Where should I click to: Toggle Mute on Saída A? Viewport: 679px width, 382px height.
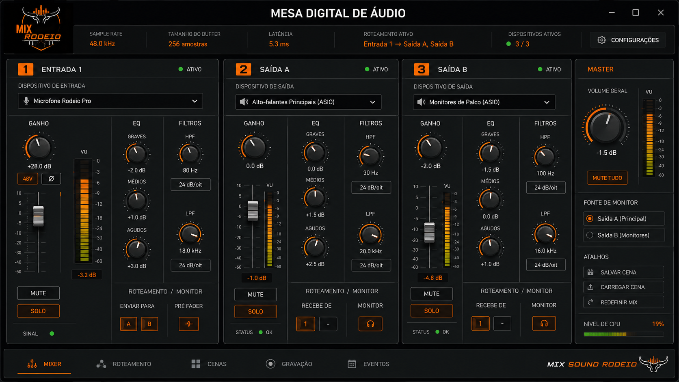pyautogui.click(x=255, y=294)
